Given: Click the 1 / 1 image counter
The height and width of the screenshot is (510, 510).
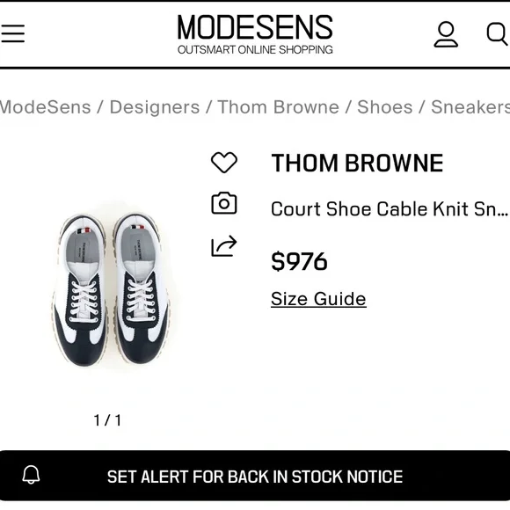Looking at the screenshot, I should (x=107, y=420).
